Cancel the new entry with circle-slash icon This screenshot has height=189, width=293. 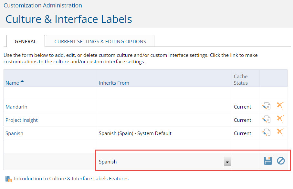pos(281,161)
